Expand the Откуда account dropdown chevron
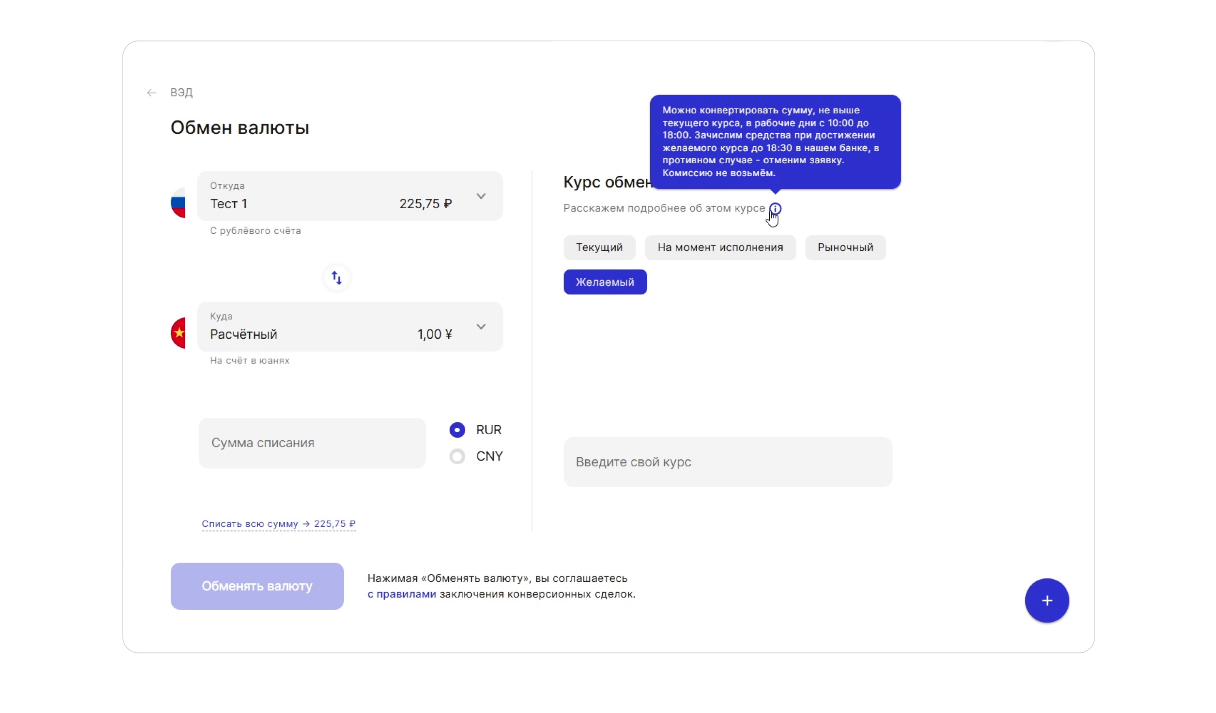 pos(481,196)
